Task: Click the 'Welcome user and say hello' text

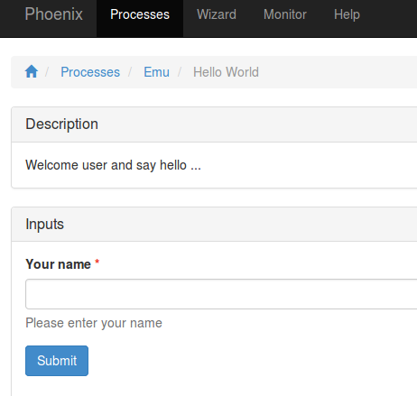Action: coord(113,165)
